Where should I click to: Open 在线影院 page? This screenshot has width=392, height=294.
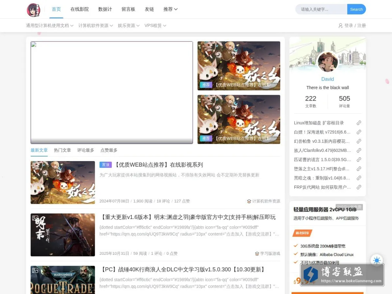80,9
